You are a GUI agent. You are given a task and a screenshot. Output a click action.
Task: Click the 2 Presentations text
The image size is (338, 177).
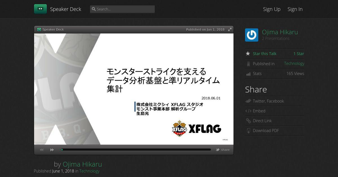click(x=275, y=38)
